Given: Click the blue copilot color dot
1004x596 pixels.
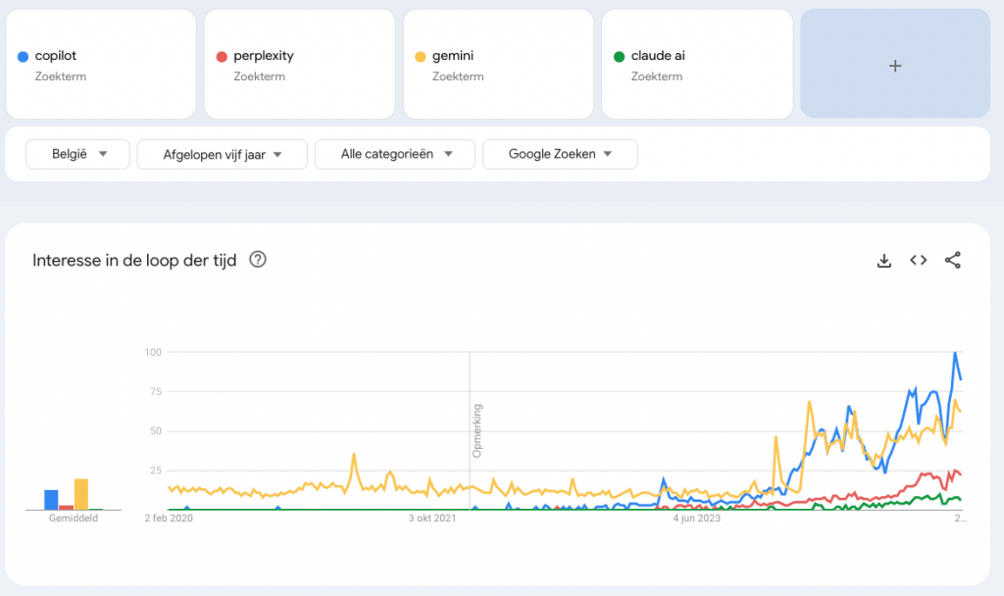Looking at the screenshot, I should pos(23,57).
